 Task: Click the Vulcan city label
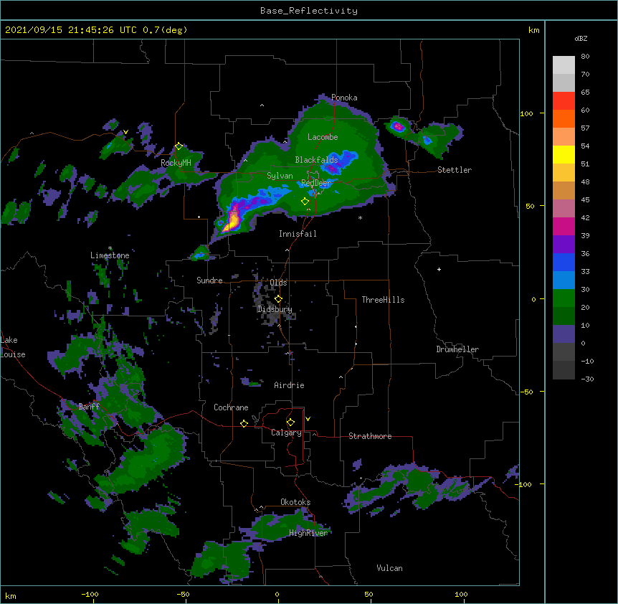pos(389,568)
